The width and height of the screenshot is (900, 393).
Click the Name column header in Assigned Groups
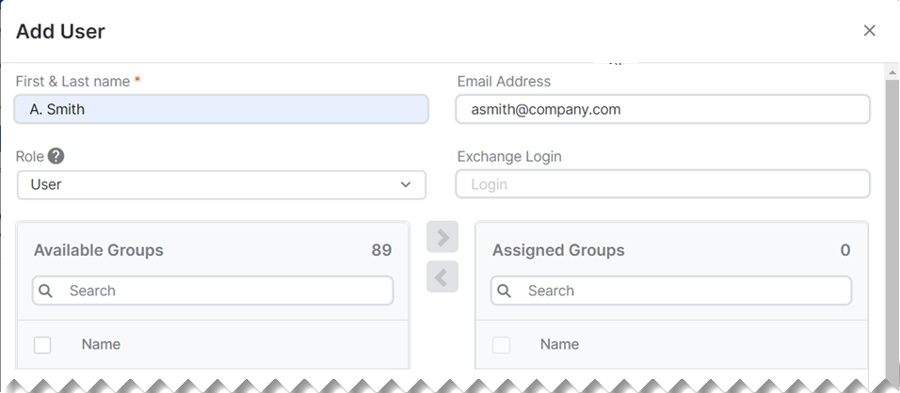(x=559, y=344)
